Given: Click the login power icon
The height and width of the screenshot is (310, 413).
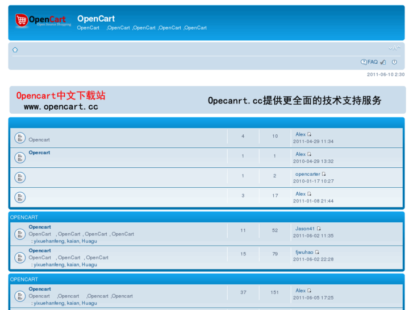Looking at the screenshot, I should pyautogui.click(x=394, y=62).
